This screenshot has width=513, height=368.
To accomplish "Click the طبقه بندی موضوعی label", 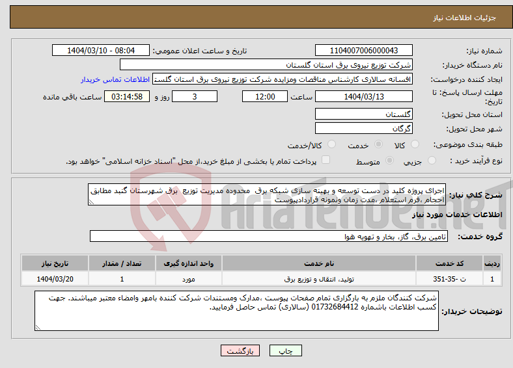I will 468,144.
